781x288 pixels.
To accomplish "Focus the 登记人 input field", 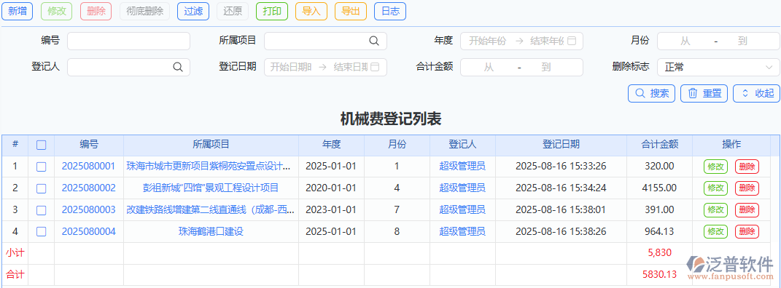I will click(x=128, y=67).
